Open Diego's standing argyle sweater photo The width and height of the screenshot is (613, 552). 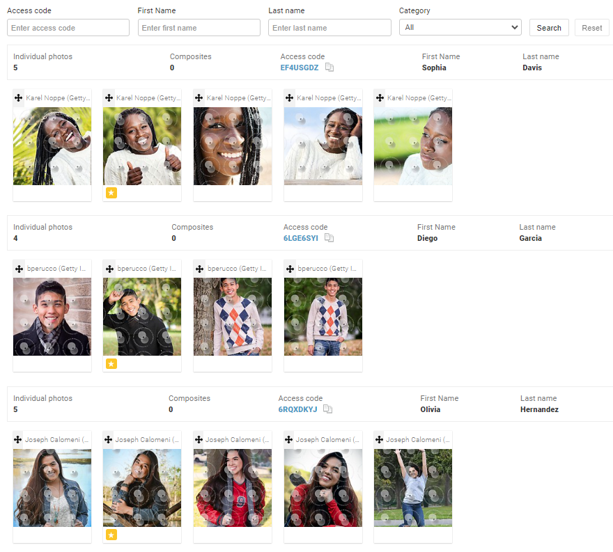click(x=323, y=317)
